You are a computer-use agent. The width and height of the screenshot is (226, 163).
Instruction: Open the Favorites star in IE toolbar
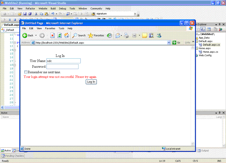pos(90,36)
